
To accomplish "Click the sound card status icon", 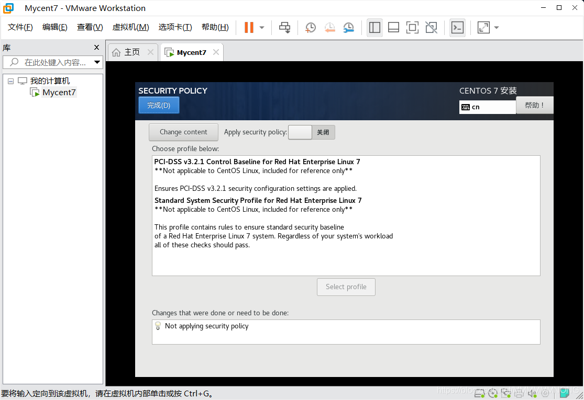I will click(532, 393).
